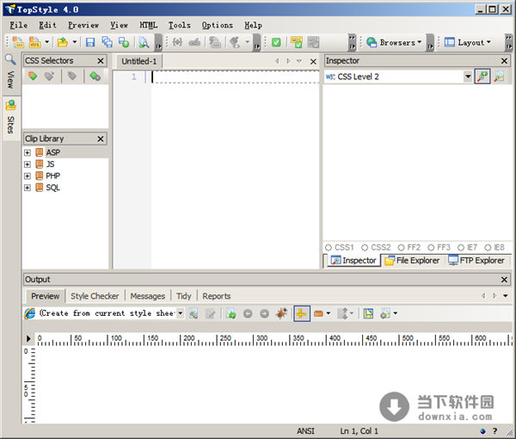This screenshot has height=439, width=516.
Task: Open the Create from current style sheet dropdown
Action: [181, 313]
